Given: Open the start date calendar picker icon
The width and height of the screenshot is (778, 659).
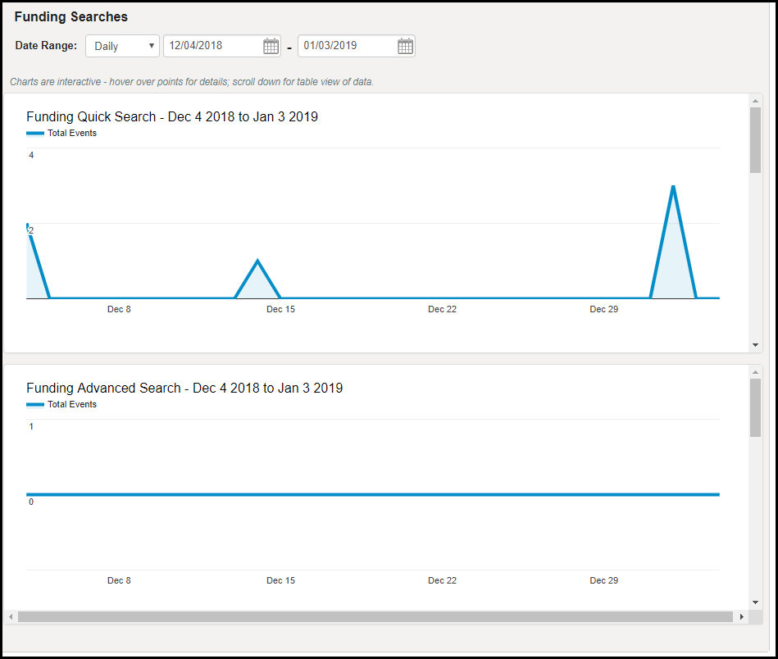Looking at the screenshot, I should point(271,46).
